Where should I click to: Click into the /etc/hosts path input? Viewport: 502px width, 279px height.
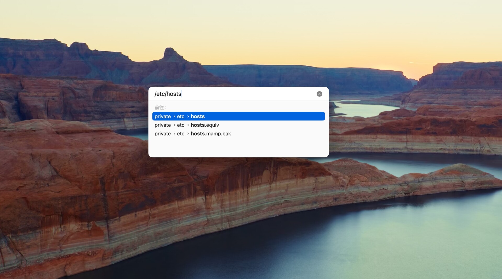point(233,94)
